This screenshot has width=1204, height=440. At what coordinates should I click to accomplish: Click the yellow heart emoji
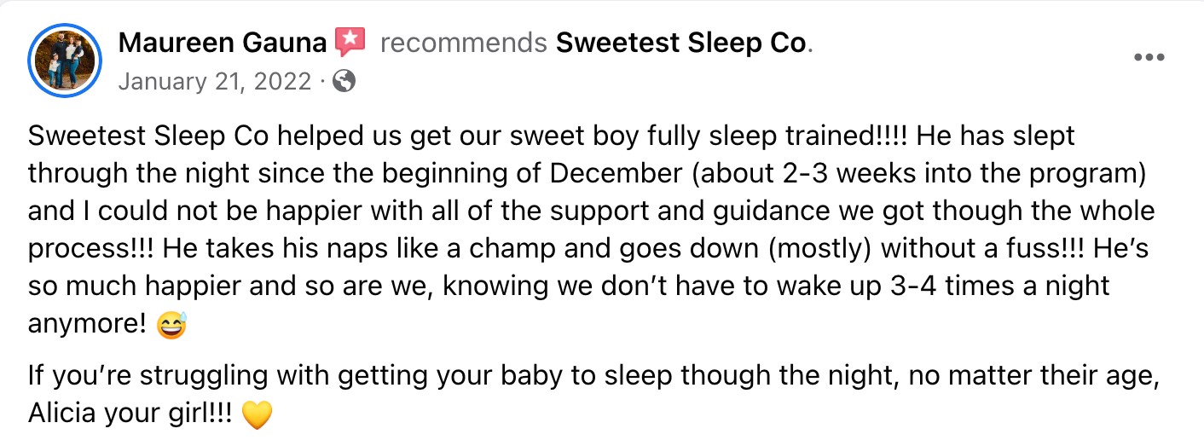click(257, 414)
